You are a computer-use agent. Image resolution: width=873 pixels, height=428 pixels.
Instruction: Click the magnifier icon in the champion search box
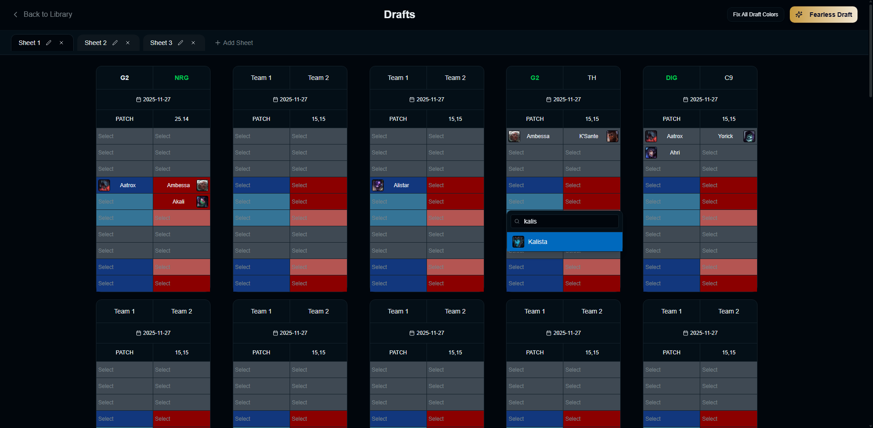517,221
